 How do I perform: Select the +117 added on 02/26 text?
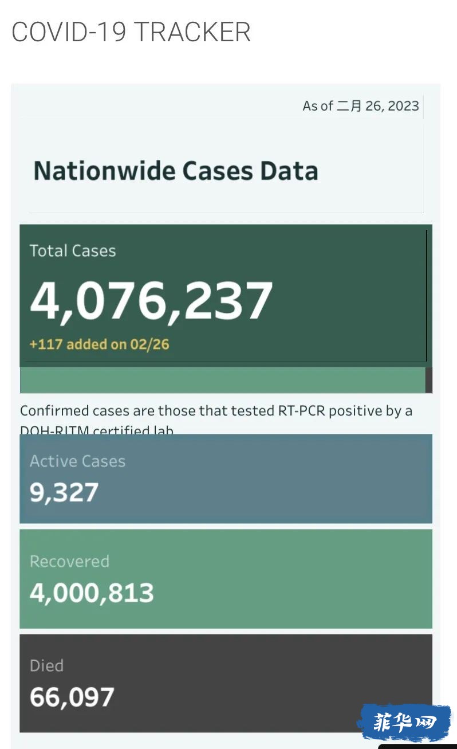(x=99, y=344)
